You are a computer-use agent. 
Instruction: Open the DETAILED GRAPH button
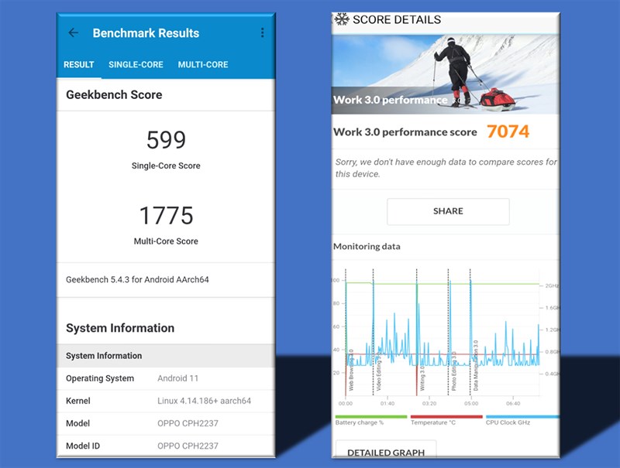click(x=386, y=450)
